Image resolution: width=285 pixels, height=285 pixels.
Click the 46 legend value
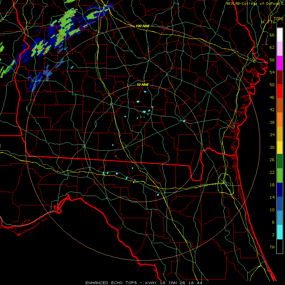pyautogui.click(x=272, y=98)
